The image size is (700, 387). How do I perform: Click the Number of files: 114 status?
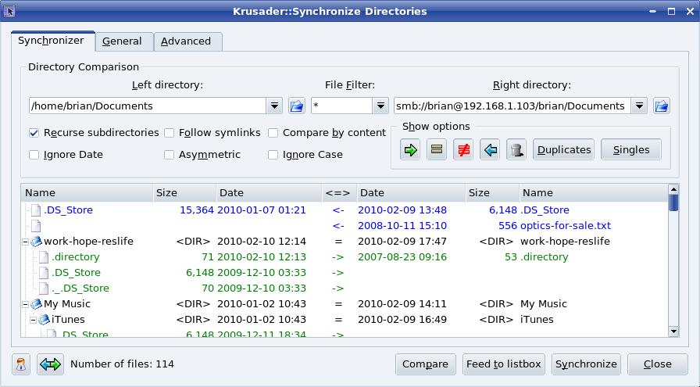123,364
